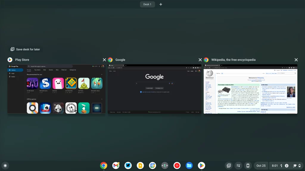Open Google Calendar from the shelf
Image resolution: width=305 pixels, height=171 pixels.
coord(152,165)
